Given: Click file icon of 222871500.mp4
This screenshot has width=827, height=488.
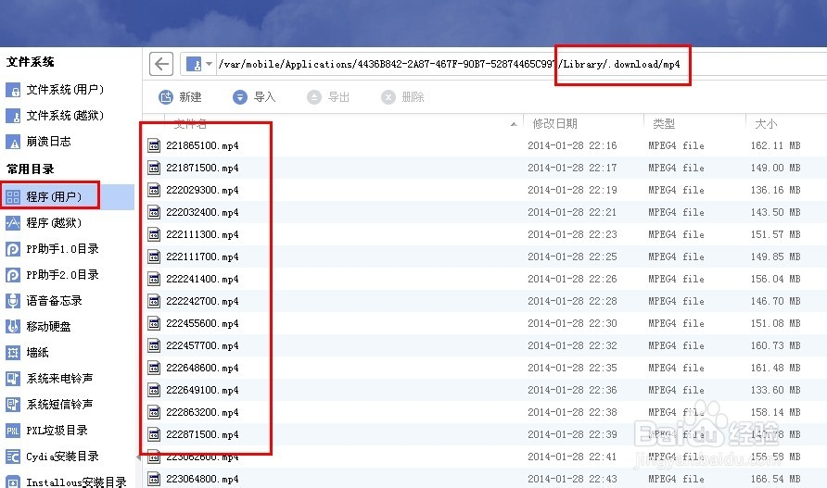Looking at the screenshot, I should pos(154,434).
